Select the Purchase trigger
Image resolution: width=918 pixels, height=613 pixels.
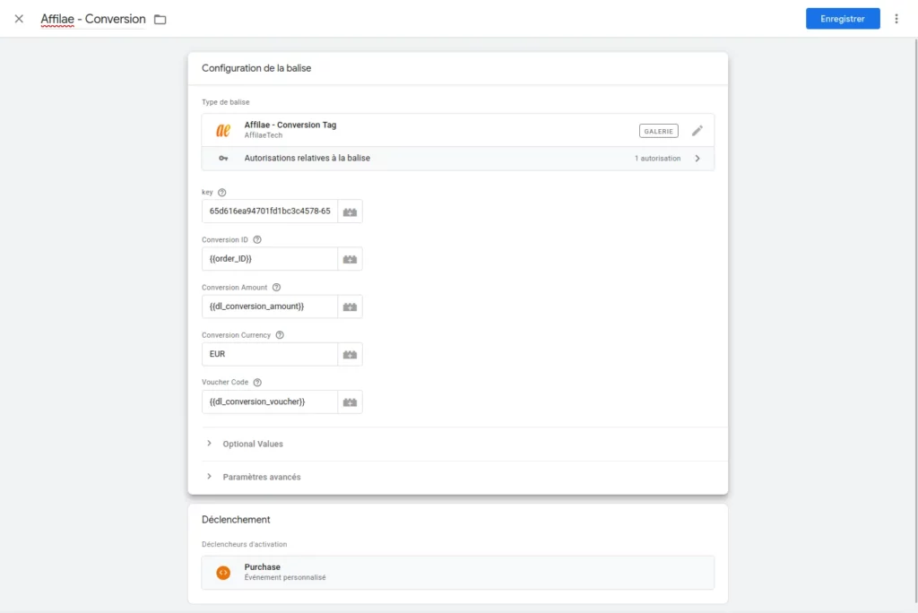click(457, 572)
